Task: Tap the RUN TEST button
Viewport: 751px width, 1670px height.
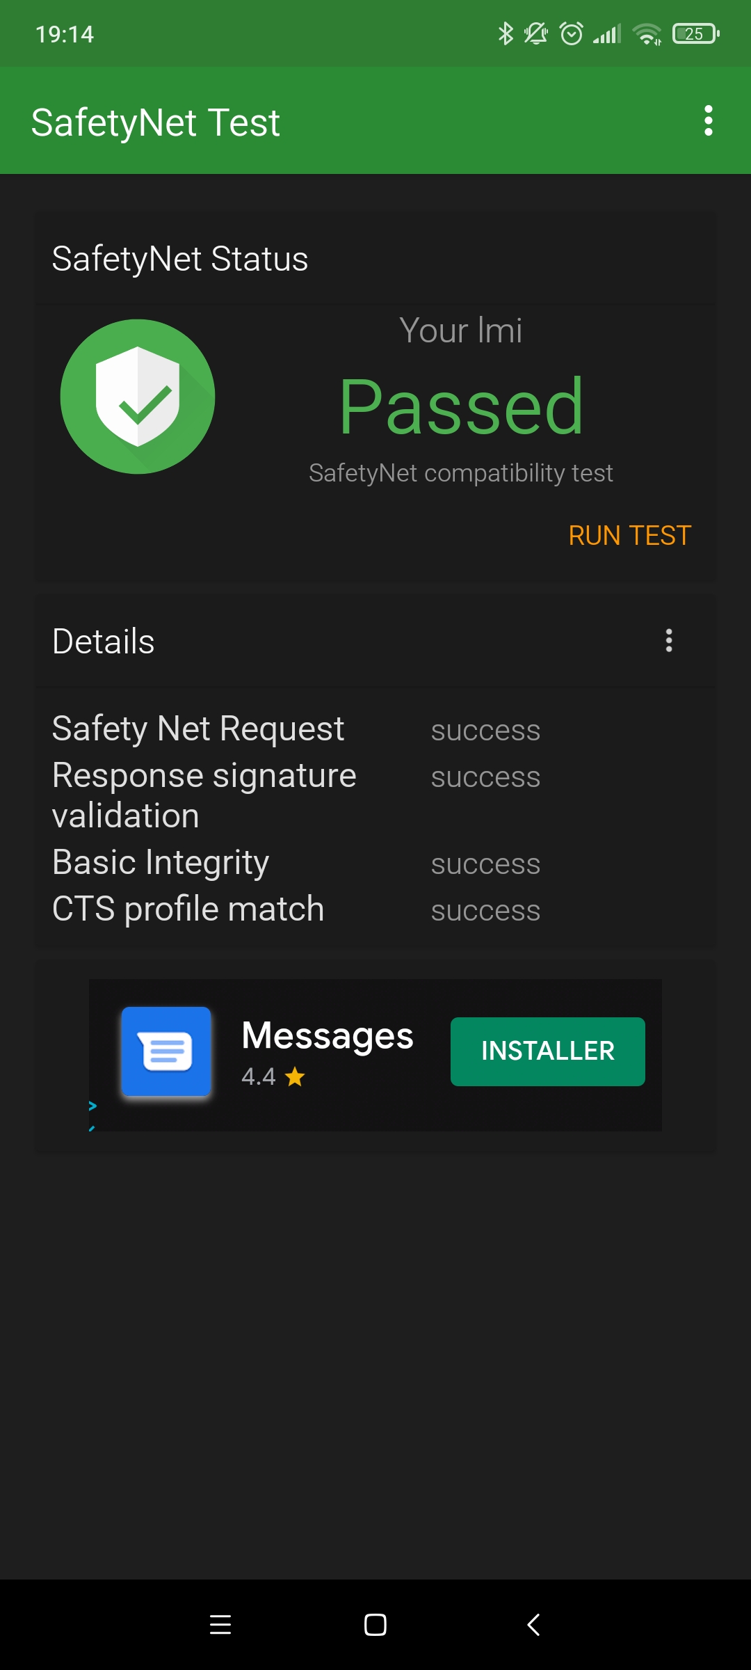Action: pos(629,535)
